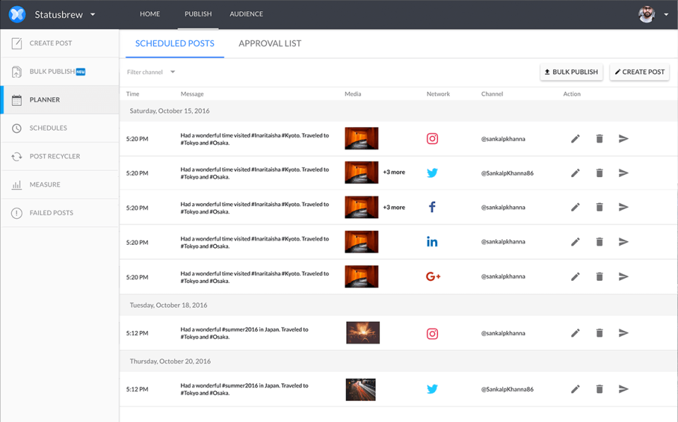Viewport: 678px width, 422px height.
Task: Edit the Instagram post scheduled October 15
Action: click(575, 138)
